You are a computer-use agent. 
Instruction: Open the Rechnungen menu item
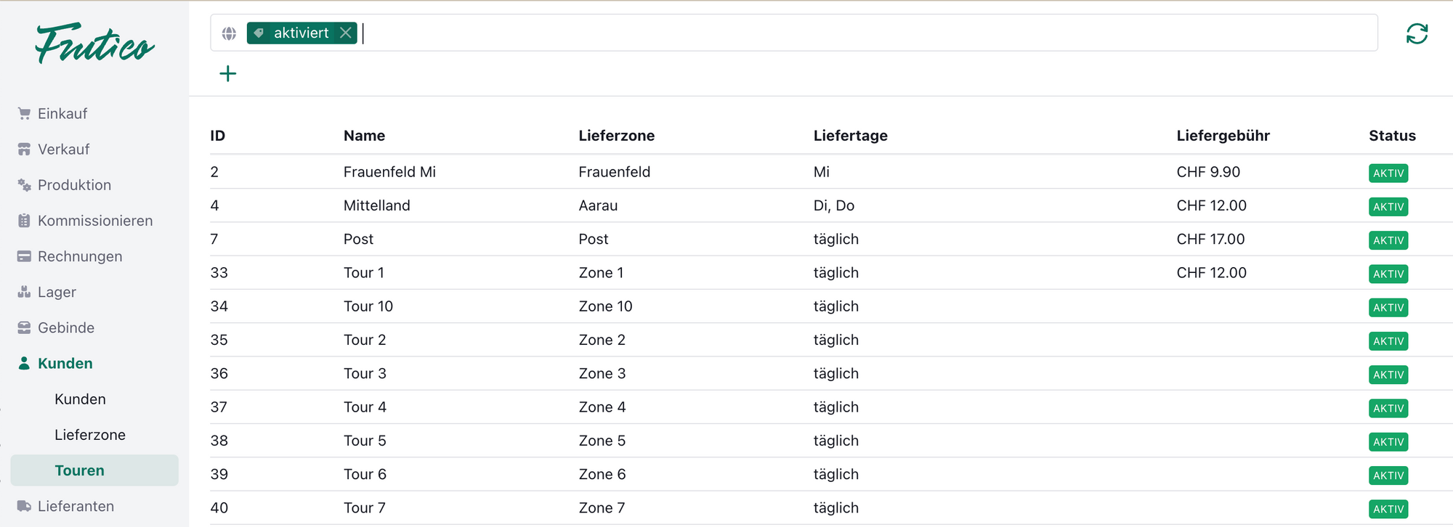(x=79, y=256)
